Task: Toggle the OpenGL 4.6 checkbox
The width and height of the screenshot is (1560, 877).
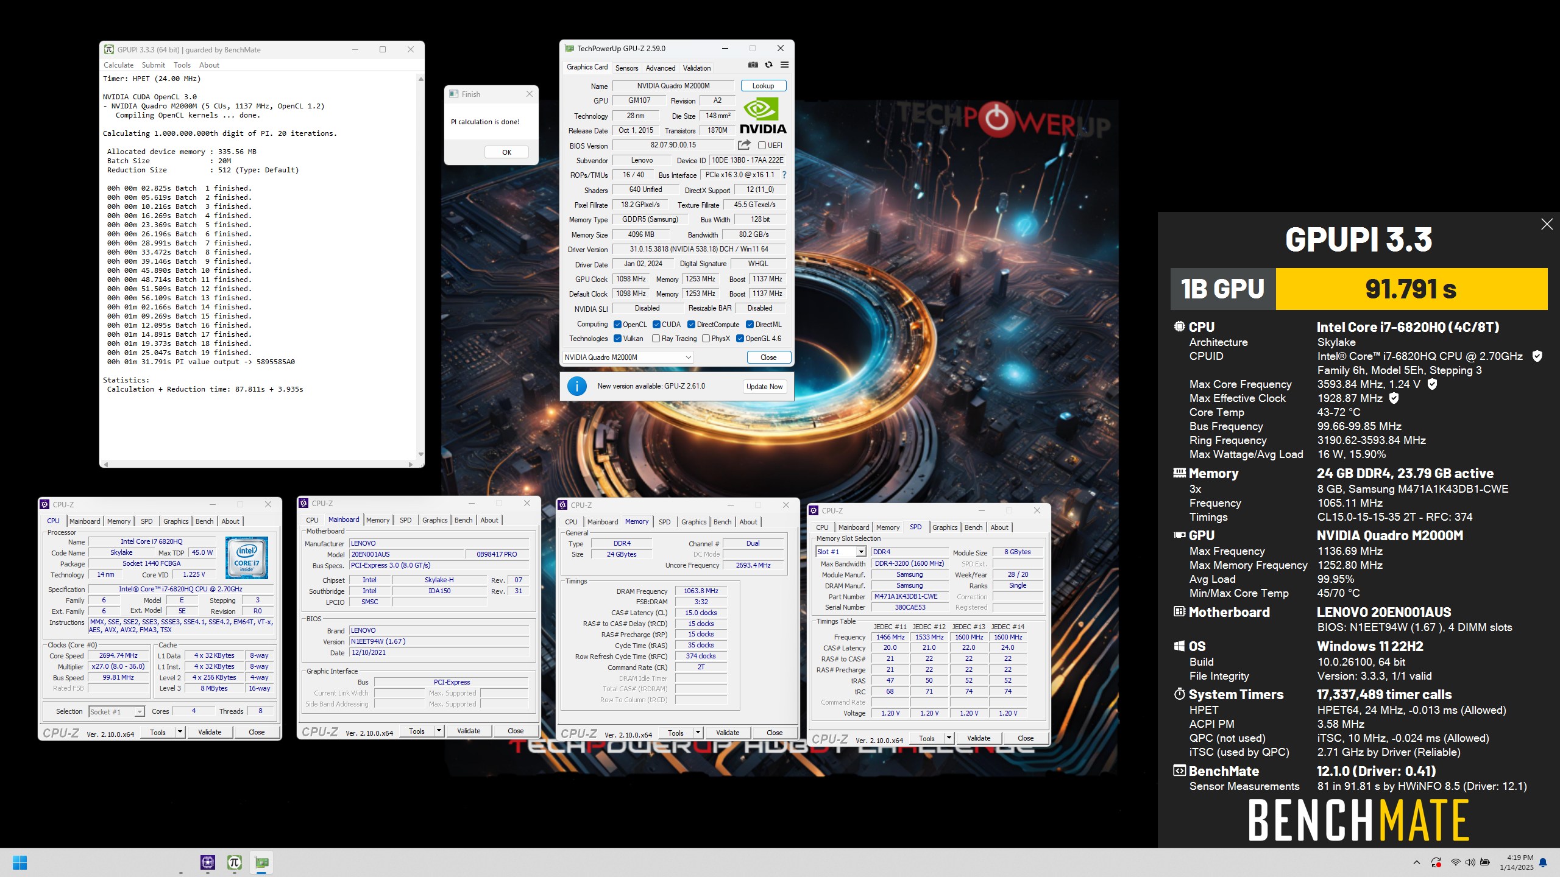Action: coord(740,339)
